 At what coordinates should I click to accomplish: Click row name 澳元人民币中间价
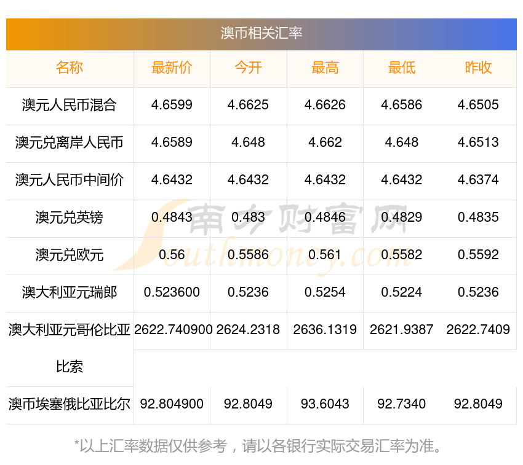[x=70, y=180]
